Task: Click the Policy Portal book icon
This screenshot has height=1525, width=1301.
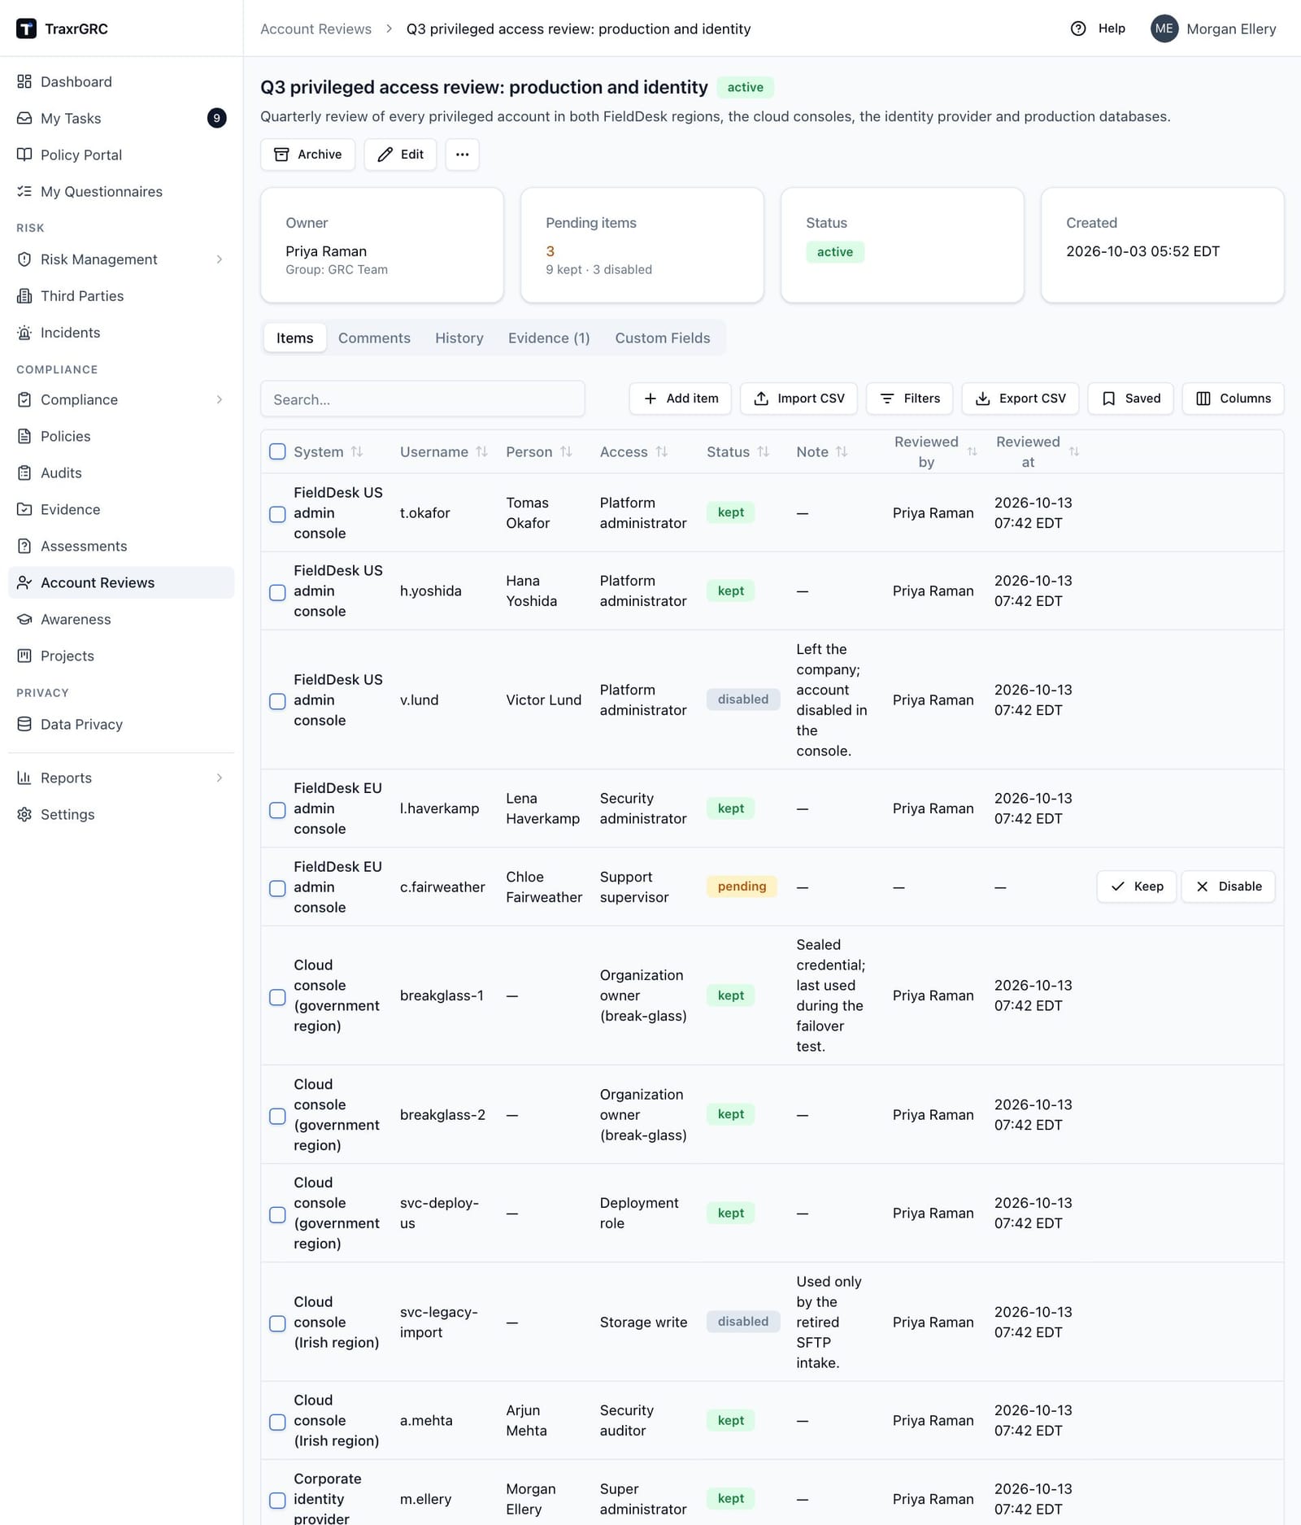Action: [x=24, y=155]
